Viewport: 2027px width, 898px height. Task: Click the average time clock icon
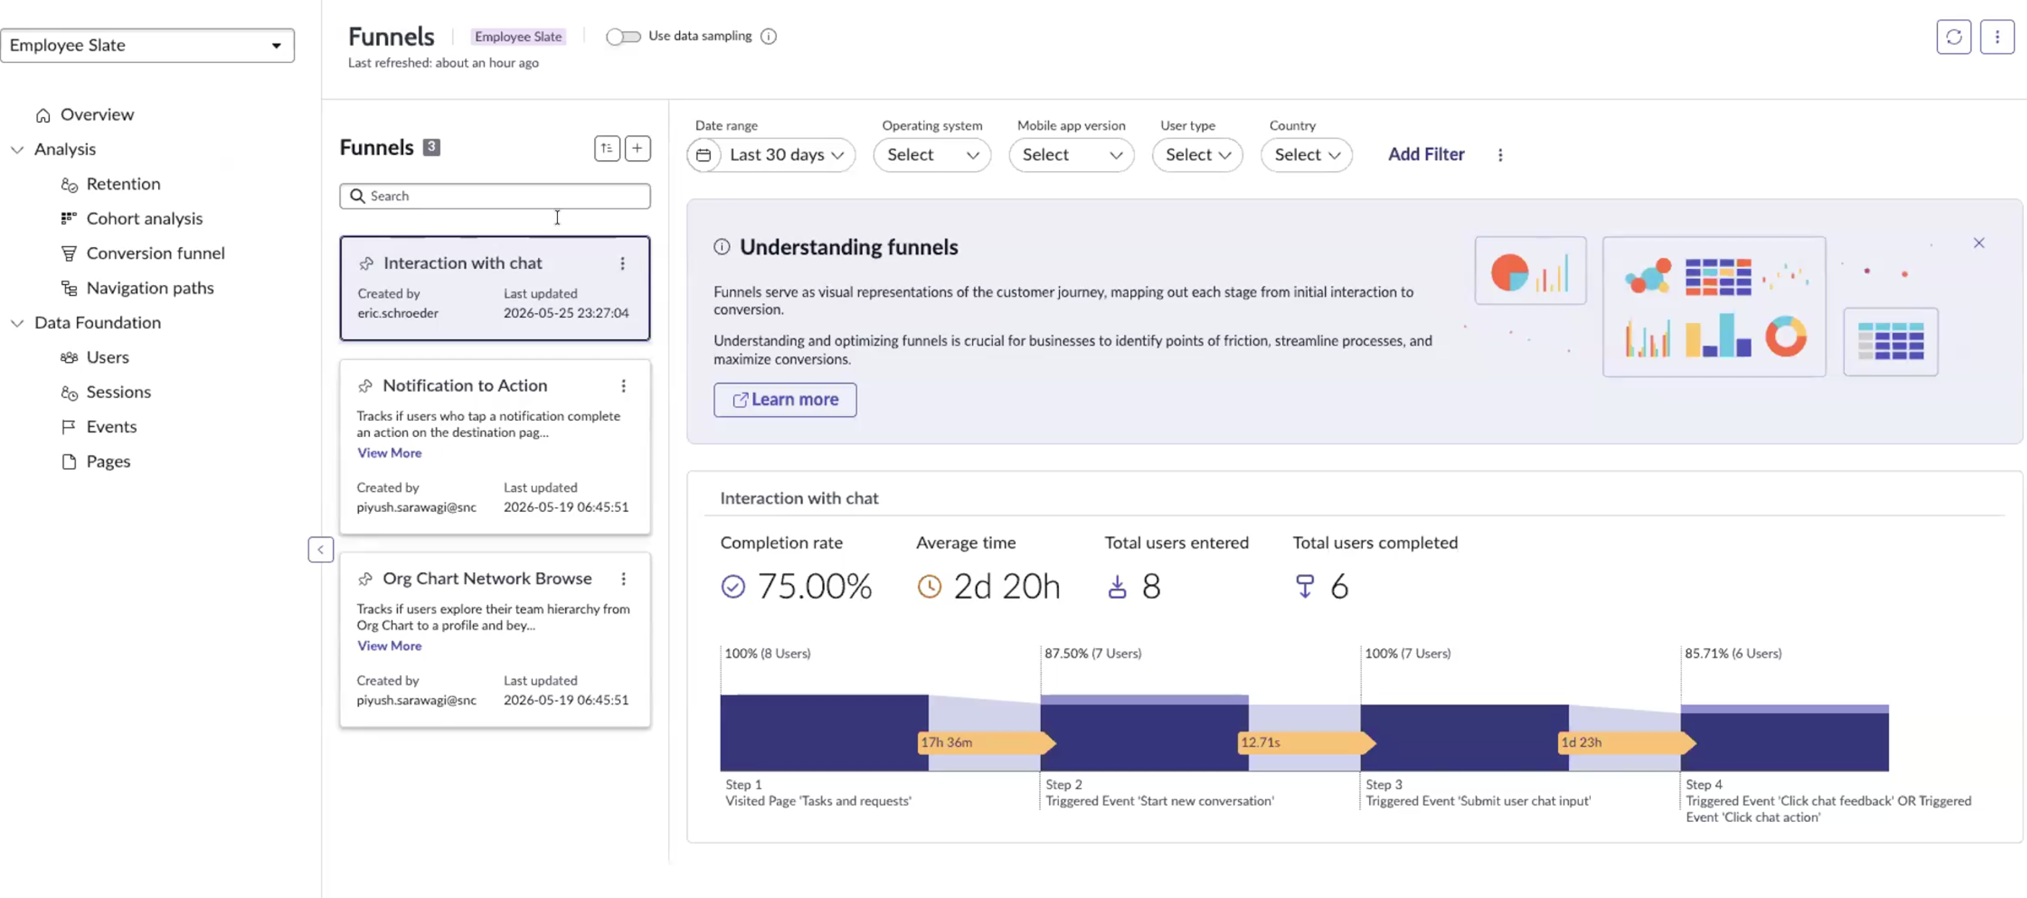[x=928, y=587]
